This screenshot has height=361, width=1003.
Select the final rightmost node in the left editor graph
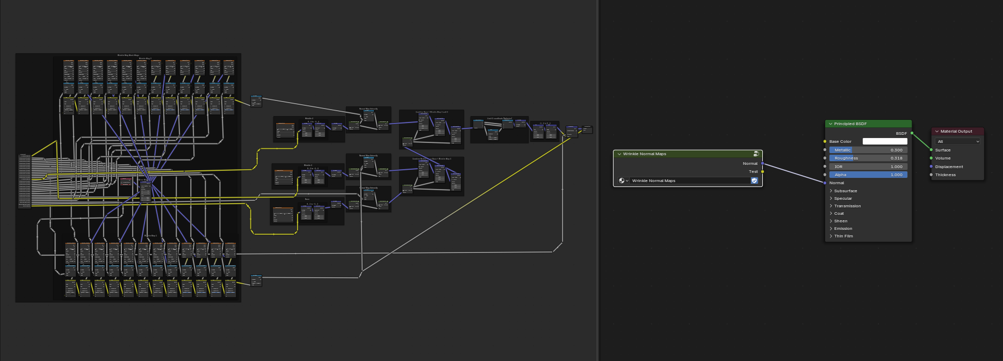pyautogui.click(x=587, y=129)
